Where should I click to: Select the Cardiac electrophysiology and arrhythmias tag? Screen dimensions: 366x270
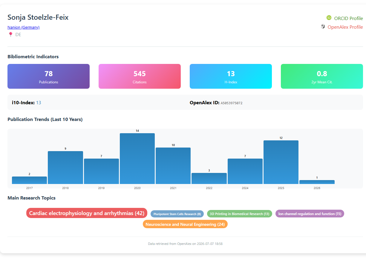pos(87,213)
